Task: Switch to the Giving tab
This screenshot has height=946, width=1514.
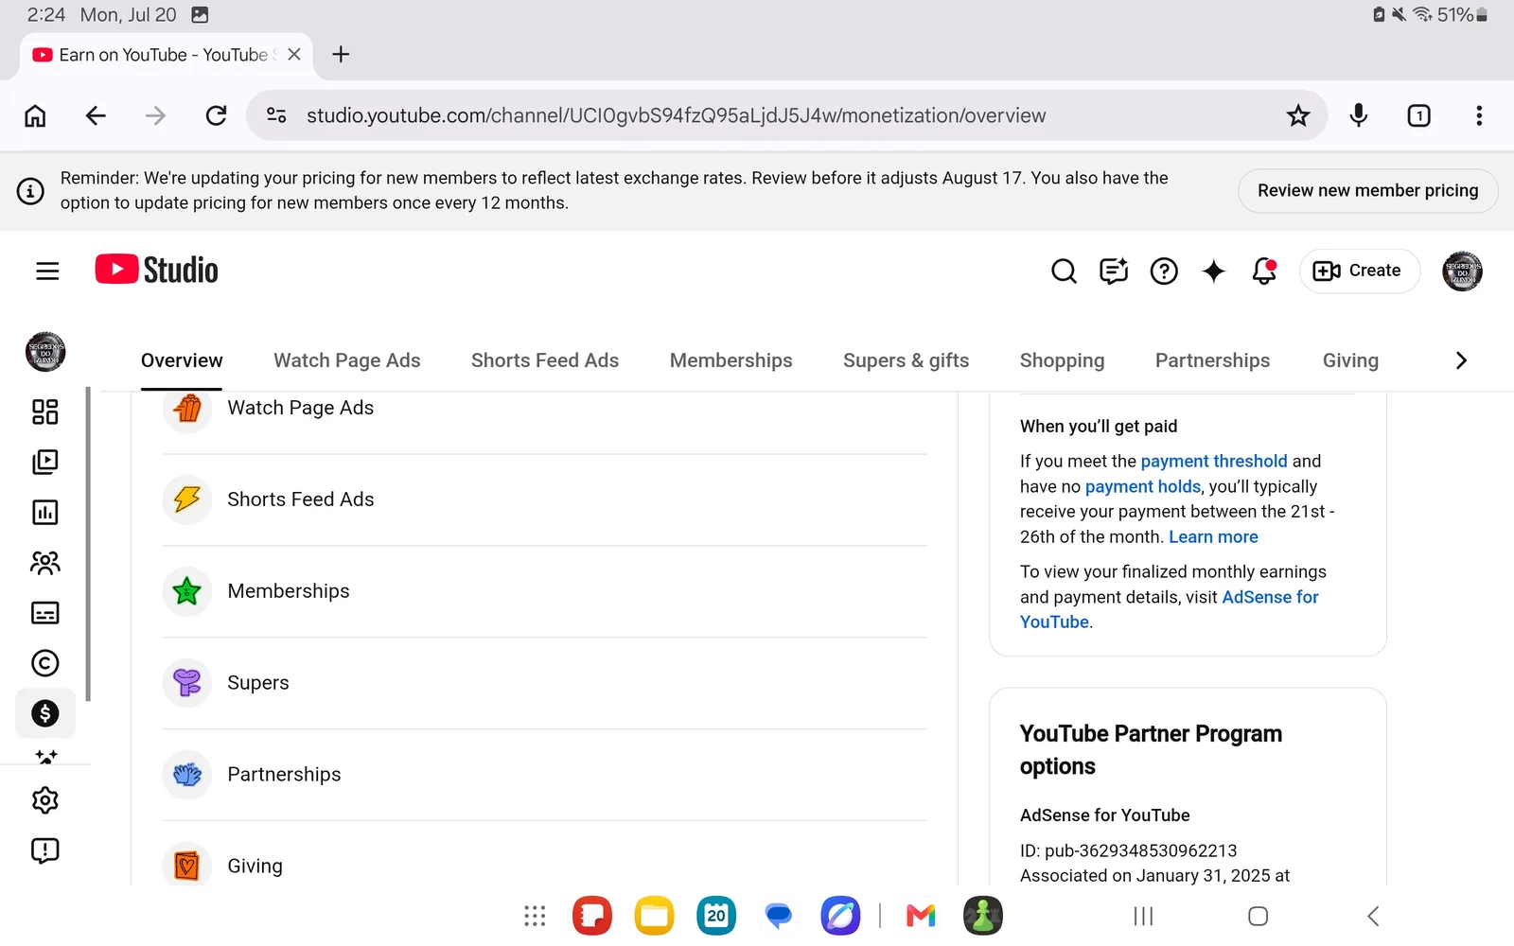Action: (1350, 360)
